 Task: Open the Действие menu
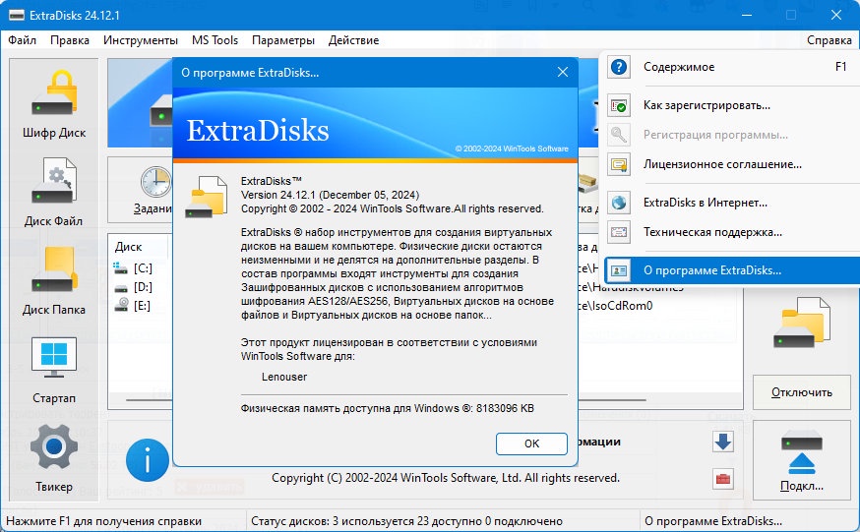coord(354,40)
